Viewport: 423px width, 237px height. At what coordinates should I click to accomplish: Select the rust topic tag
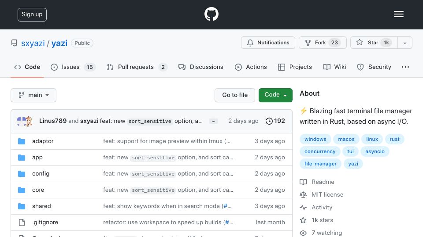point(394,139)
